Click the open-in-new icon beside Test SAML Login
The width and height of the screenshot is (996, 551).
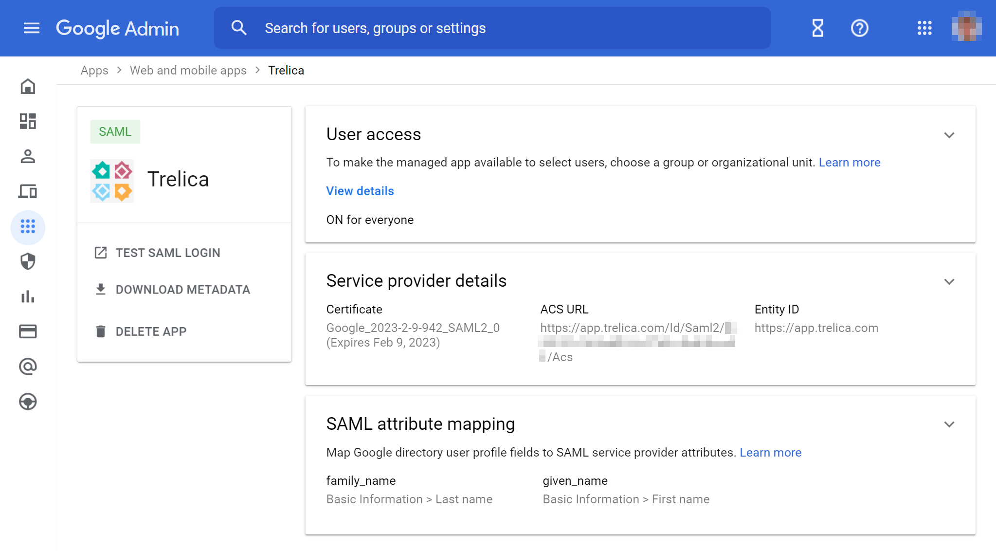[101, 253]
